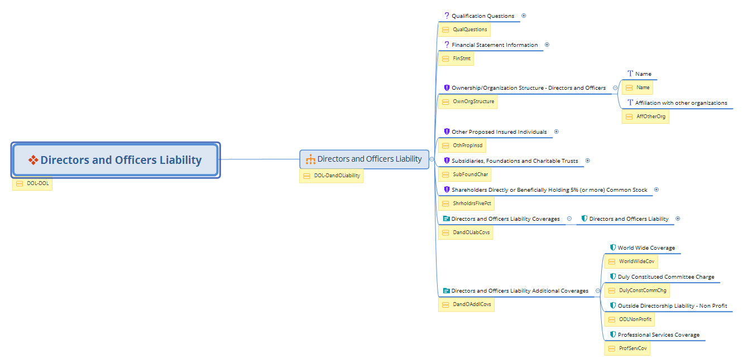Expand the Financial Statement Information branch
This screenshot has width=743, height=364.
(x=547, y=45)
